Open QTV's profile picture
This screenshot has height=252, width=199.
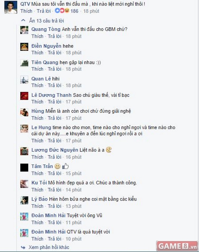point(11,7)
